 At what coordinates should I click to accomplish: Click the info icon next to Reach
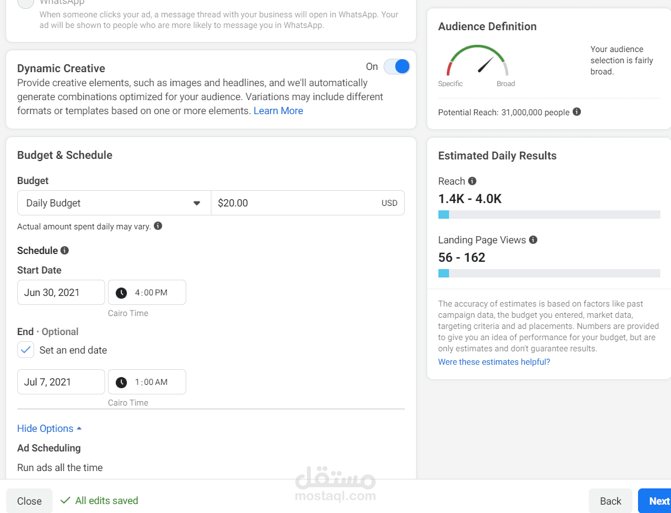point(472,181)
